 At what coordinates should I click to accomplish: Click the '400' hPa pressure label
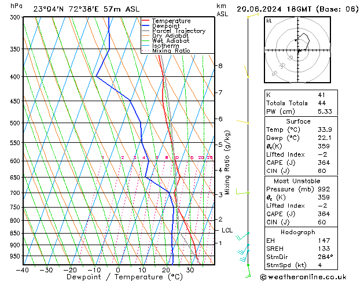point(16,77)
